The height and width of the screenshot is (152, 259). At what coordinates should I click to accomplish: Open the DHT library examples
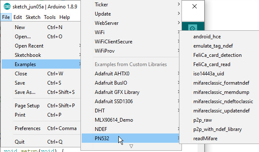(131, 111)
